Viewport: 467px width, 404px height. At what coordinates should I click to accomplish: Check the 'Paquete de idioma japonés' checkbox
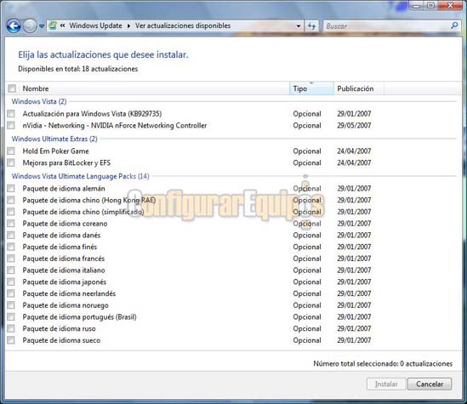tap(11, 282)
